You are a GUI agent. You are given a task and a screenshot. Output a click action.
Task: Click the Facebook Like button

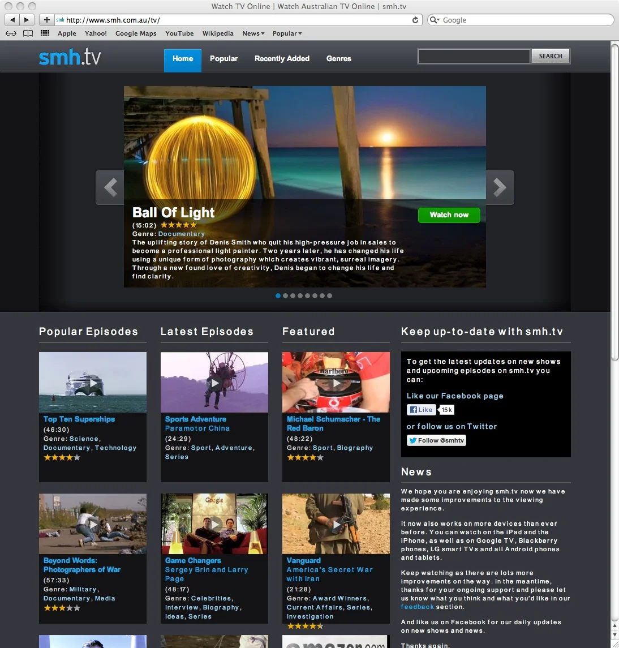422,410
